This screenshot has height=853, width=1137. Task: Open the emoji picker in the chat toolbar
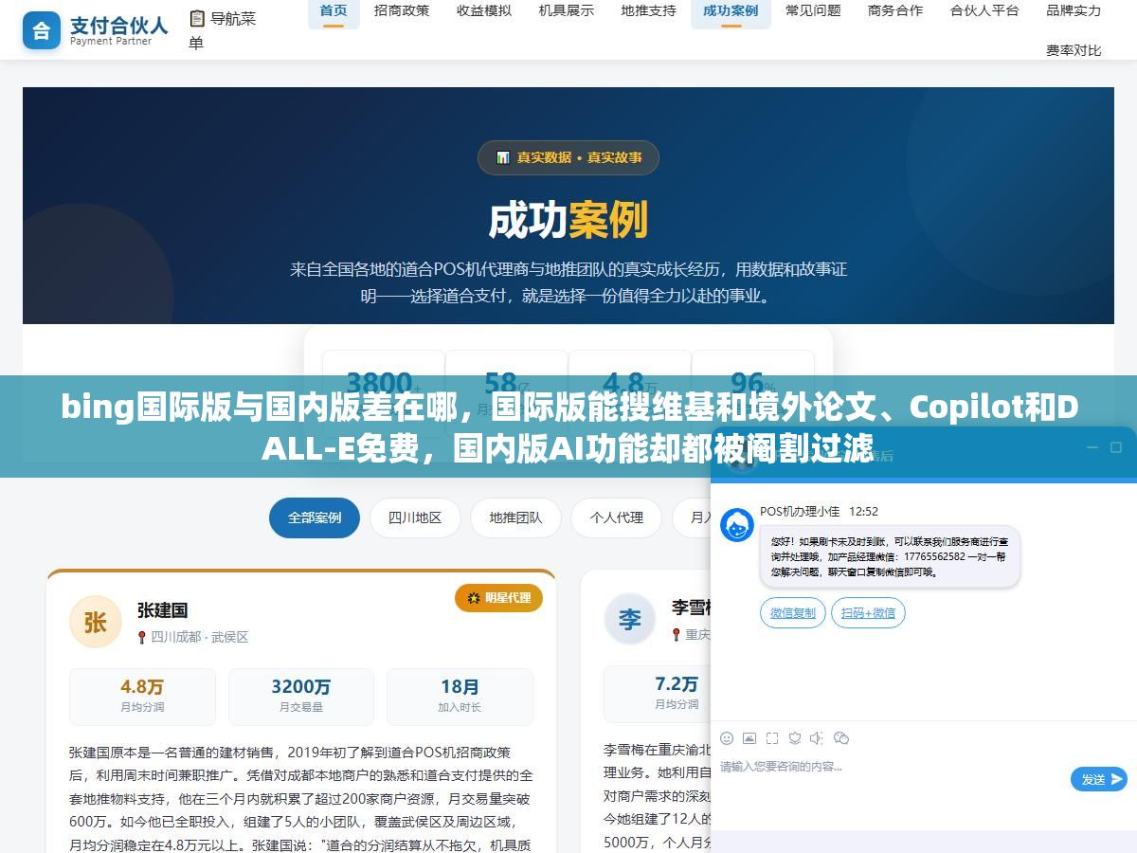click(x=727, y=737)
